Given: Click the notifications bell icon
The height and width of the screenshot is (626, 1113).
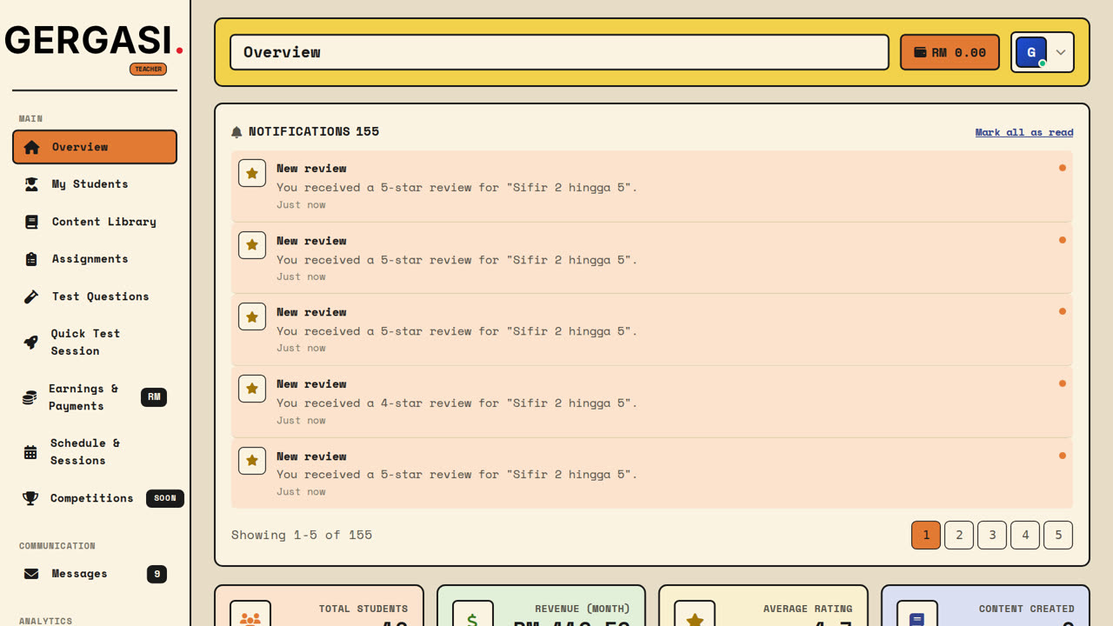Looking at the screenshot, I should point(237,132).
